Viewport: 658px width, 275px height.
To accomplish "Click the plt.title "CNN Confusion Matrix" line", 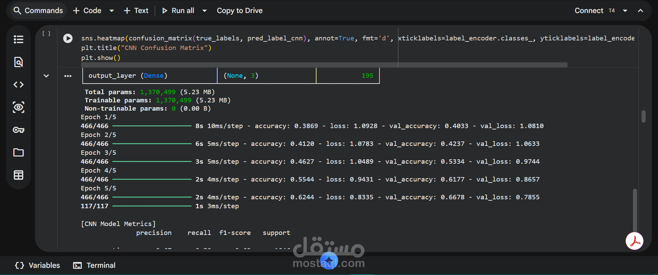I will tap(146, 48).
